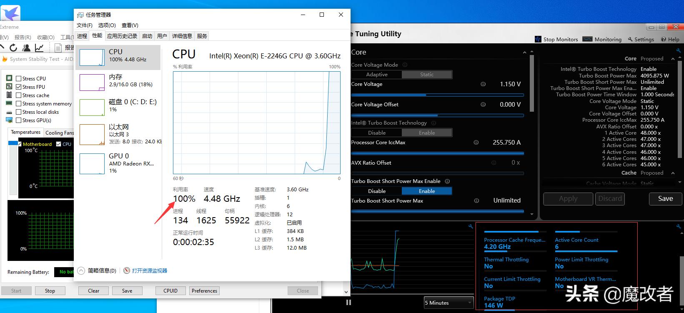Click the Stress local disks drive icon
The height and width of the screenshot is (313, 684).
(9, 112)
